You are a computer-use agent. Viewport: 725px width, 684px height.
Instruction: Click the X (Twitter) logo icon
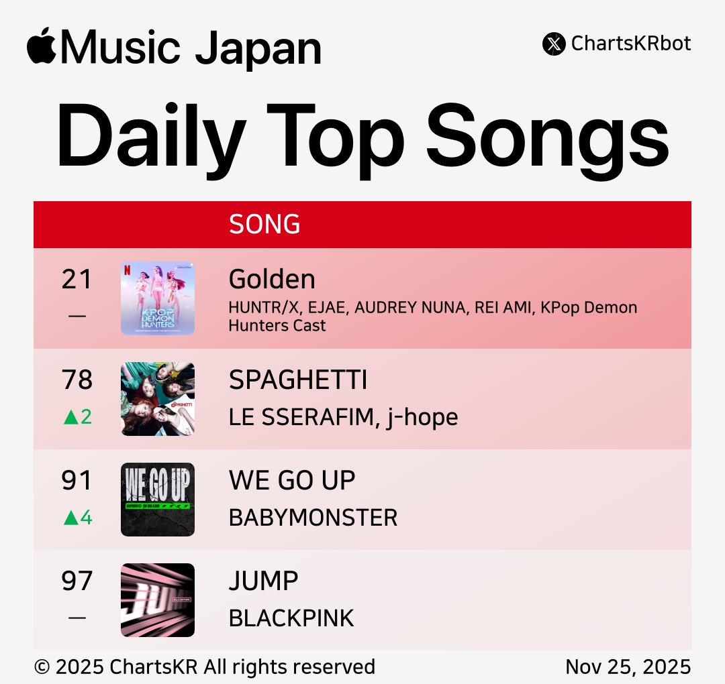coord(554,44)
